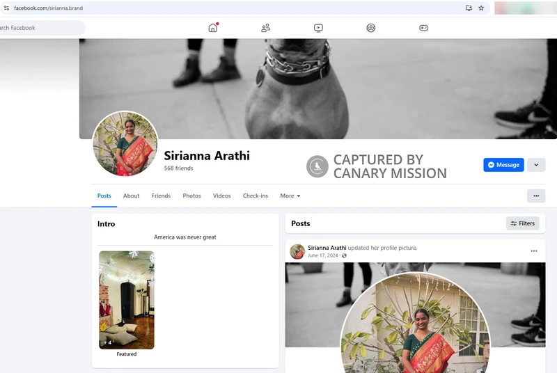557x373 pixels.
Task: Click the Sirianna Arathi profile name heading
Action: pyautogui.click(x=207, y=155)
